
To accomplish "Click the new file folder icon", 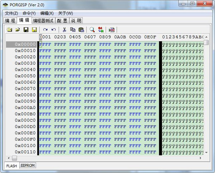I will pyautogui.click(x=9, y=29).
